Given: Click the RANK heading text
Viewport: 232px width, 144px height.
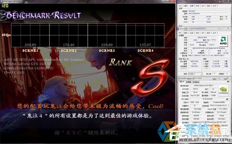Looking at the screenshot, I should pyautogui.click(x=121, y=62).
